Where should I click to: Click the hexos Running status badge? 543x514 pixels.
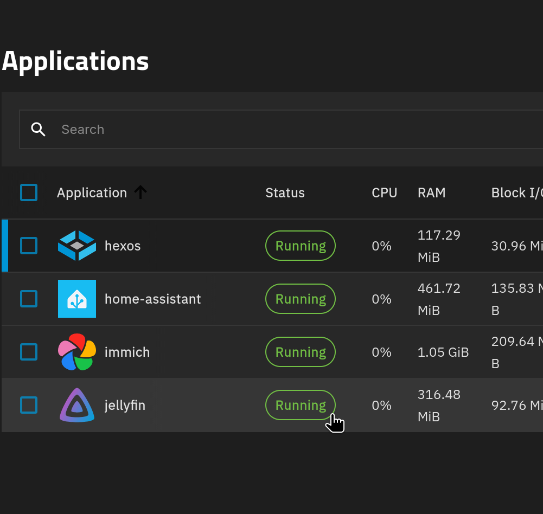(301, 246)
